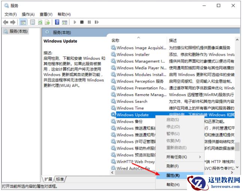The height and width of the screenshot is (191, 242).
Task: Select the Windows Time service row
Action: tap(173, 108)
